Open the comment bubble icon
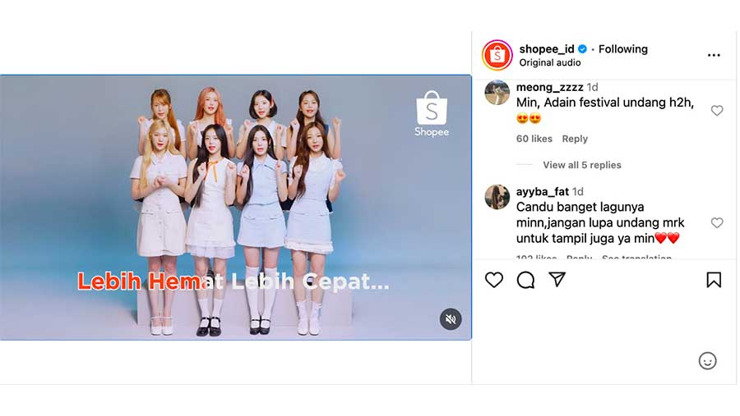Screen dimensions: 740x416 tap(525, 280)
